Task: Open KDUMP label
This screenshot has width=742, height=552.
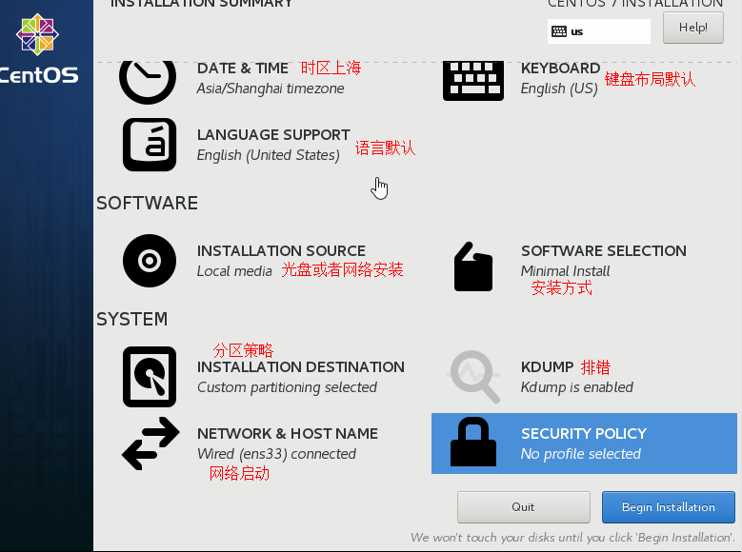Action: 547,367
